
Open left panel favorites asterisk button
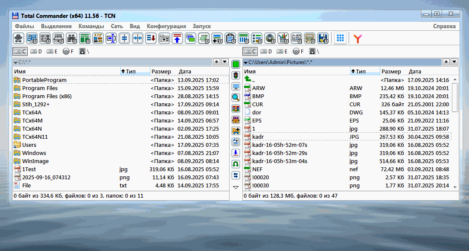coord(216,62)
